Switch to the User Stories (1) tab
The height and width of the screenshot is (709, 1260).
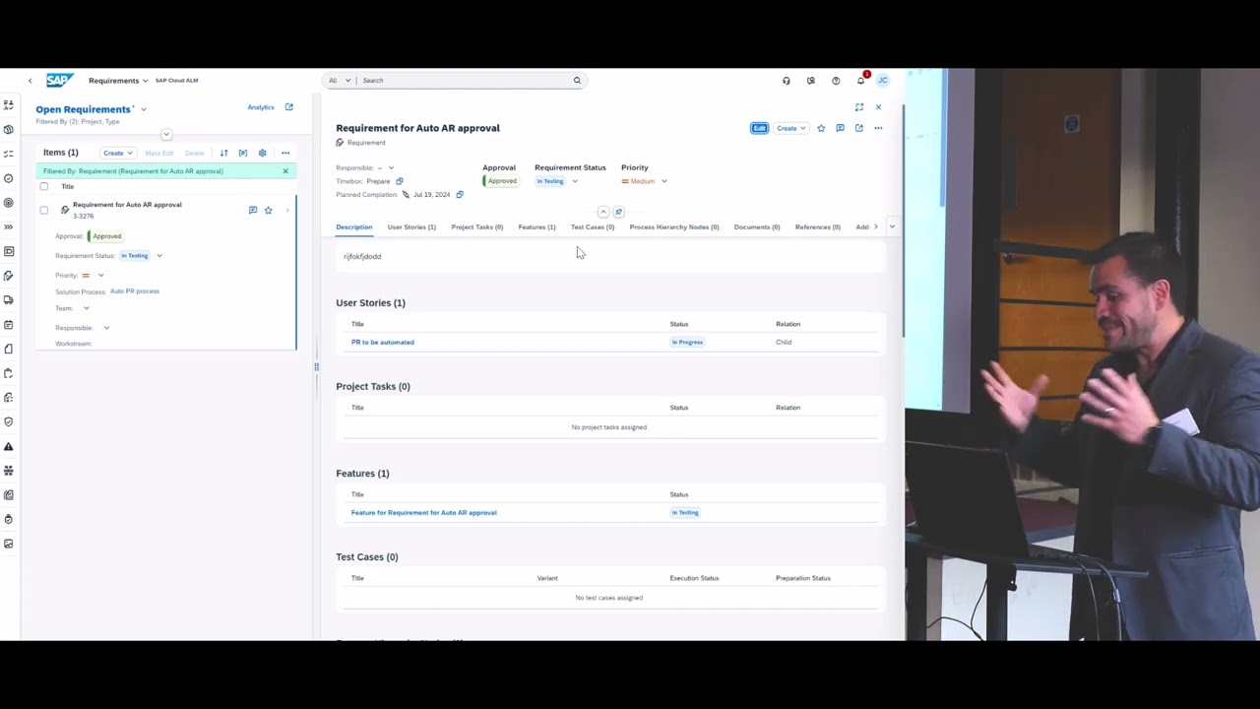pyautogui.click(x=411, y=227)
